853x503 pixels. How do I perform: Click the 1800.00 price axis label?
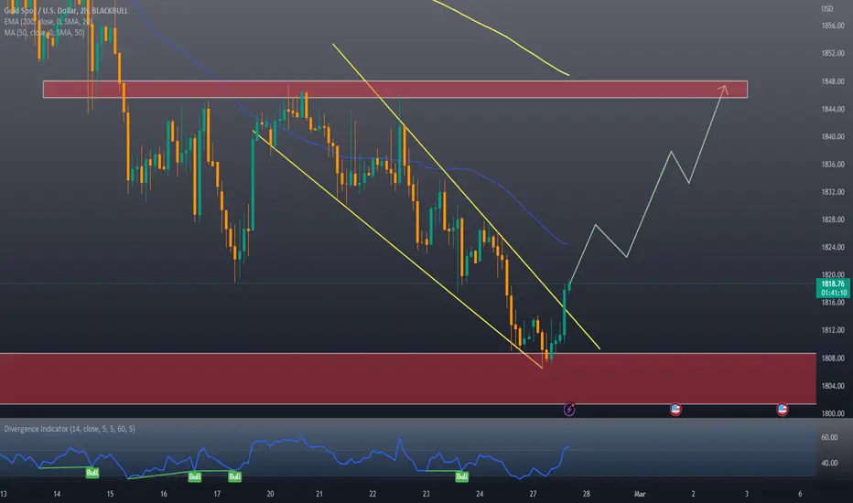coord(833,413)
